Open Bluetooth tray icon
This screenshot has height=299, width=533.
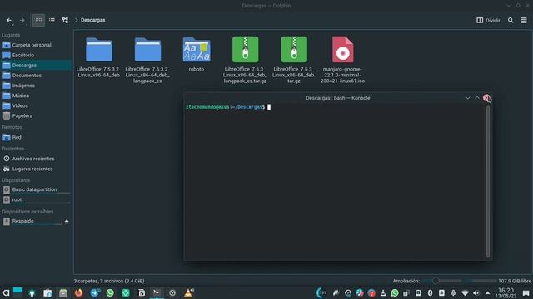click(430, 293)
